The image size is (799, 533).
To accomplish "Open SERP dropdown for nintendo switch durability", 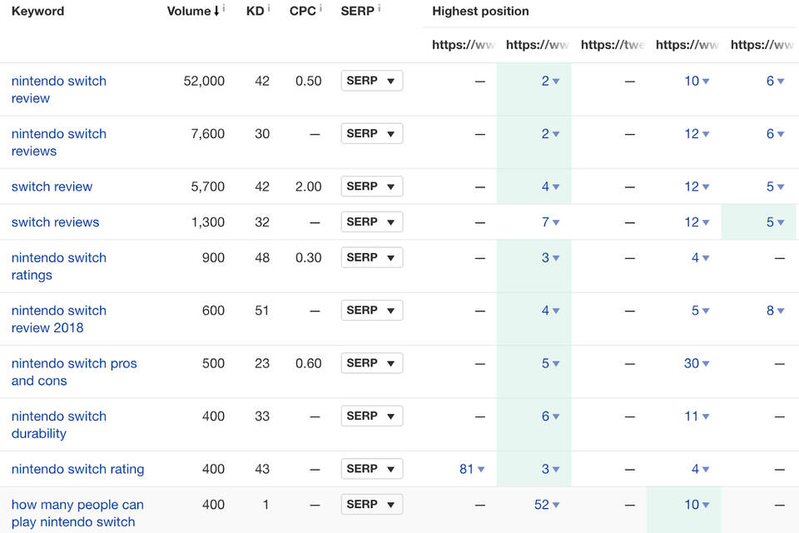I will [371, 416].
